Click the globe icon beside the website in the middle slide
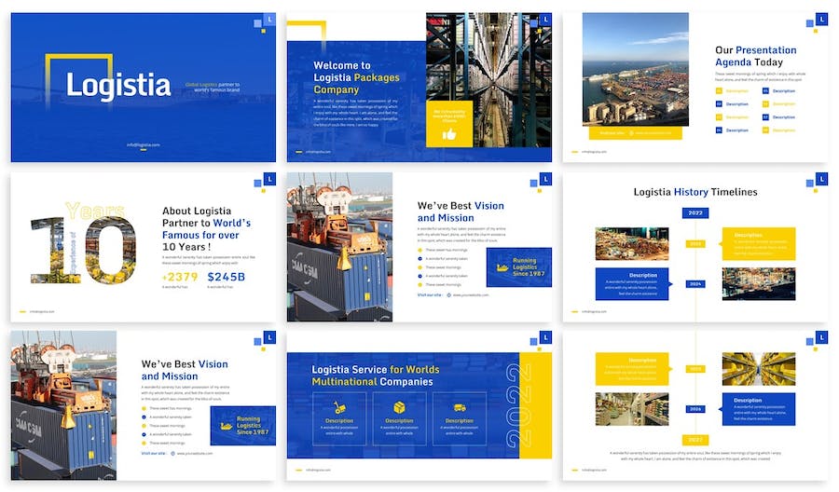Viewport: 839px width, 492px height. [x=447, y=294]
